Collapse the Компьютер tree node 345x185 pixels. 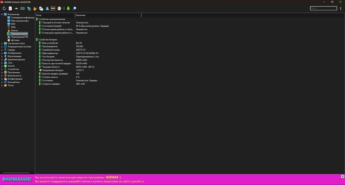2,14
